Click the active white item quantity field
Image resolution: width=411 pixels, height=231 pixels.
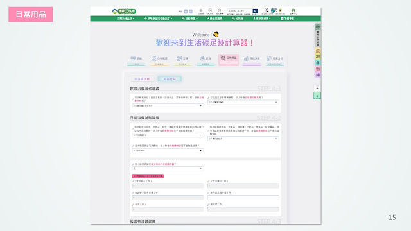pyautogui.click(x=243, y=198)
